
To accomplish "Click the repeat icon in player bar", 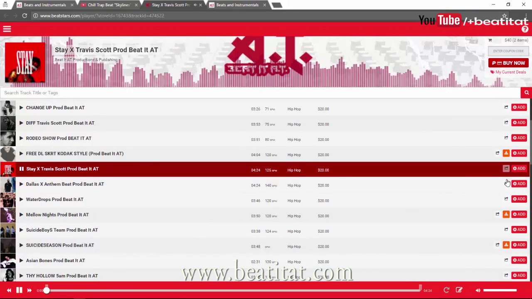I will coord(446,290).
